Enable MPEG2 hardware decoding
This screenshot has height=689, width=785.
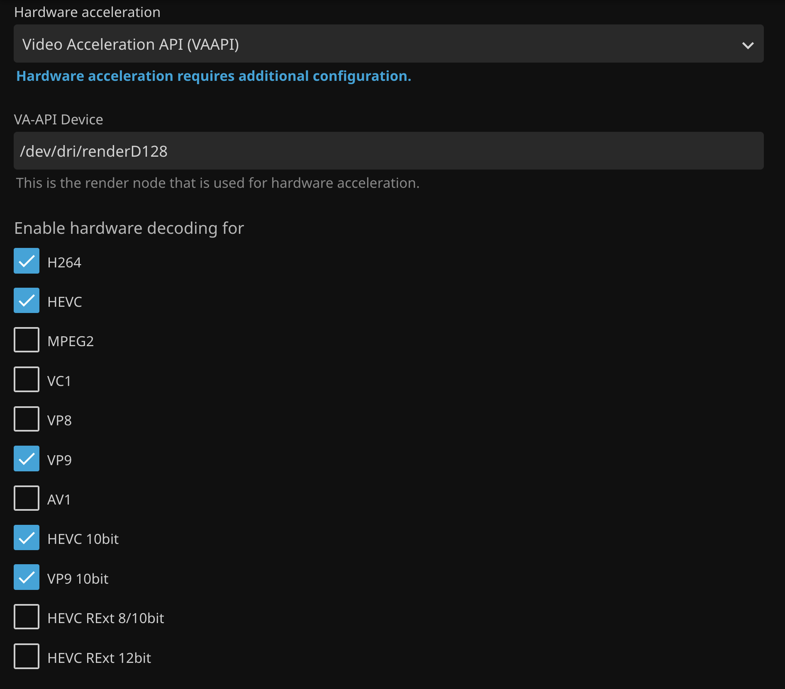click(27, 340)
